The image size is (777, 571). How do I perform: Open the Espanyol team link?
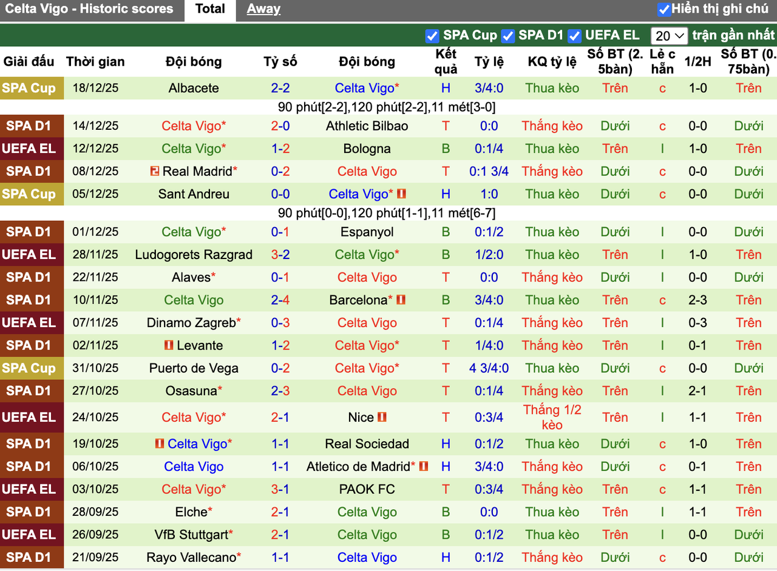367,232
